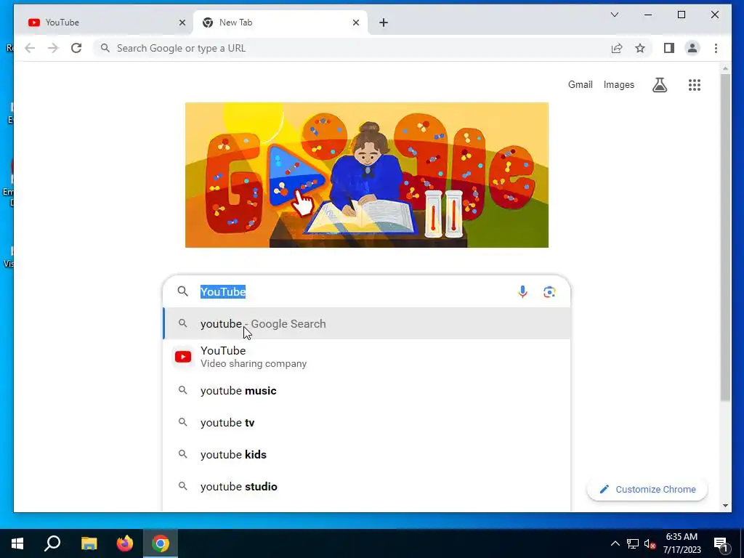Select 'youtube music' suggestion

point(366,390)
